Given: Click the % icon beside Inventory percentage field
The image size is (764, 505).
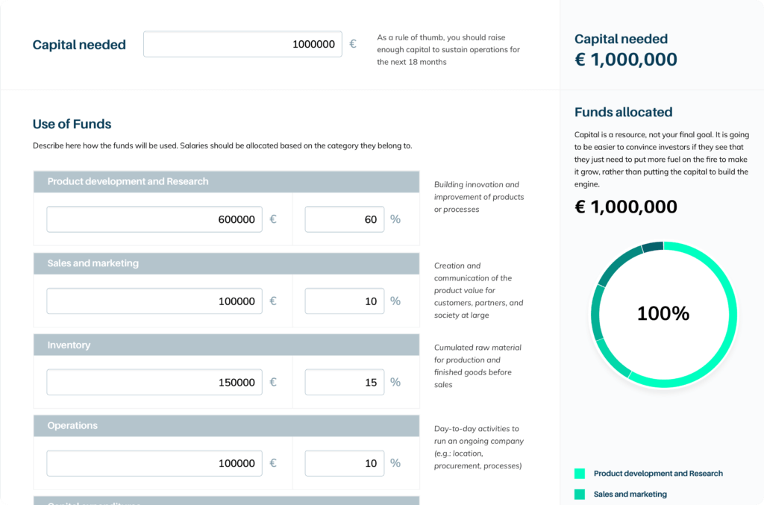Looking at the screenshot, I should [395, 382].
